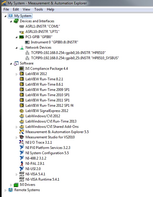Click the IVI Compliance Package icon
Image resolution: width=153 pixels, height=197 pixels.
(22, 69)
